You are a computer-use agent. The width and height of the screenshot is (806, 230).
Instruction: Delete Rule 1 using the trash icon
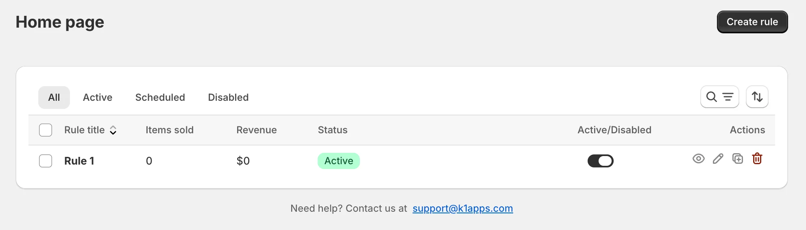point(757,159)
